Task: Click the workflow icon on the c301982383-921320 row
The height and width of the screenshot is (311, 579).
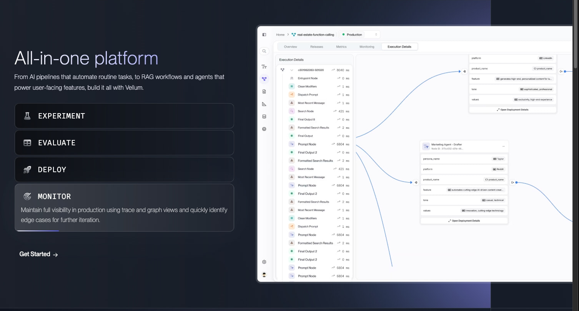Action: point(283,70)
